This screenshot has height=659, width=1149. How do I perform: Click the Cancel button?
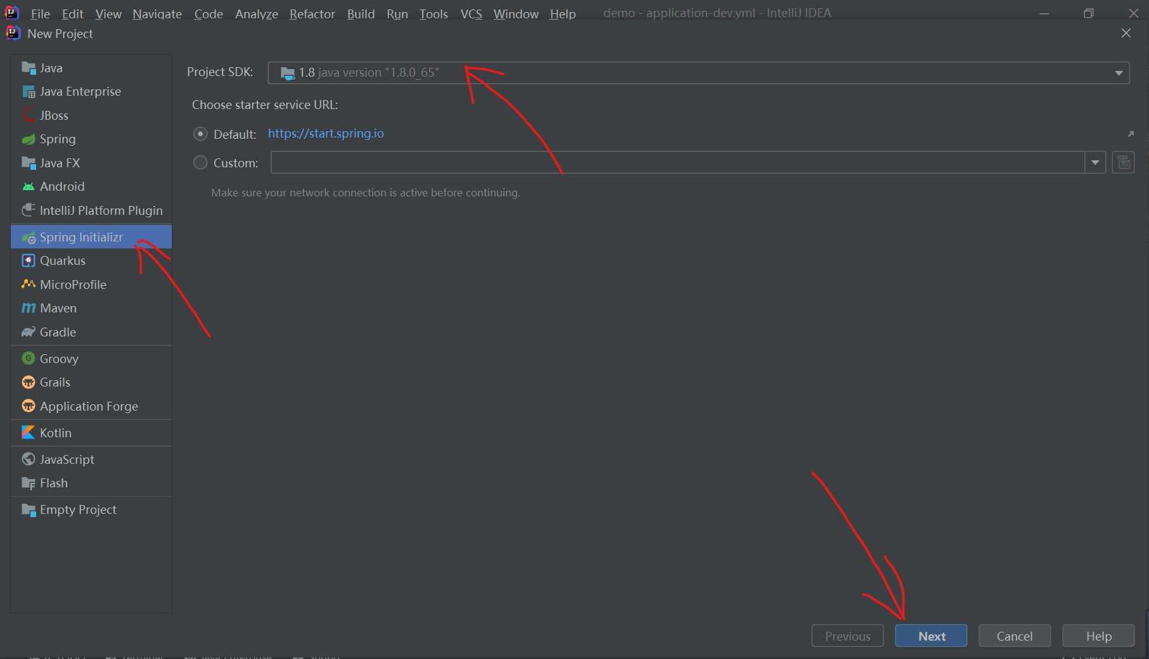(x=1015, y=636)
